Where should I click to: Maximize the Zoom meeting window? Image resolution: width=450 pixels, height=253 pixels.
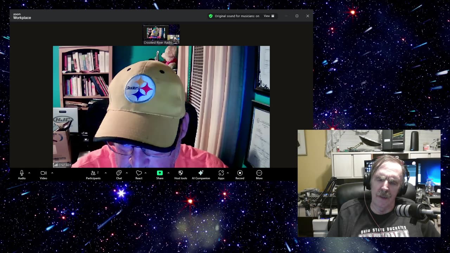(x=297, y=16)
